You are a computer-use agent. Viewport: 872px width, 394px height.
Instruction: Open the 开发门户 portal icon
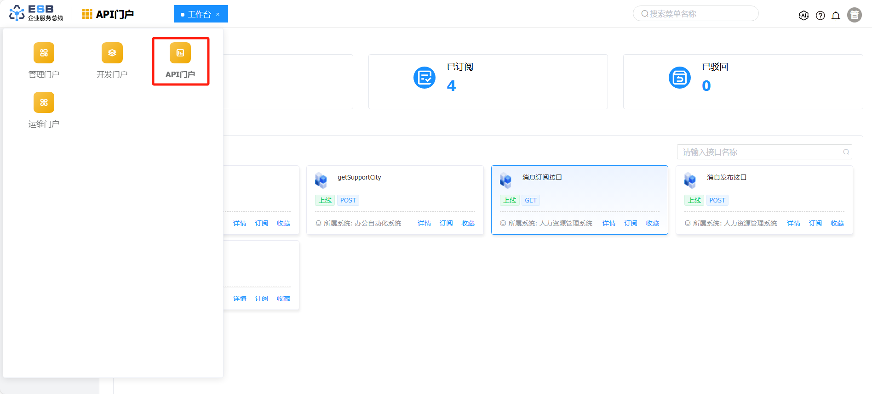(112, 53)
